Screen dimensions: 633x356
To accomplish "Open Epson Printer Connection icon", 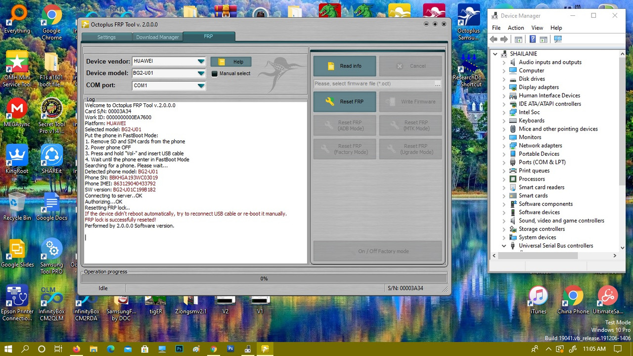I will point(17,303).
